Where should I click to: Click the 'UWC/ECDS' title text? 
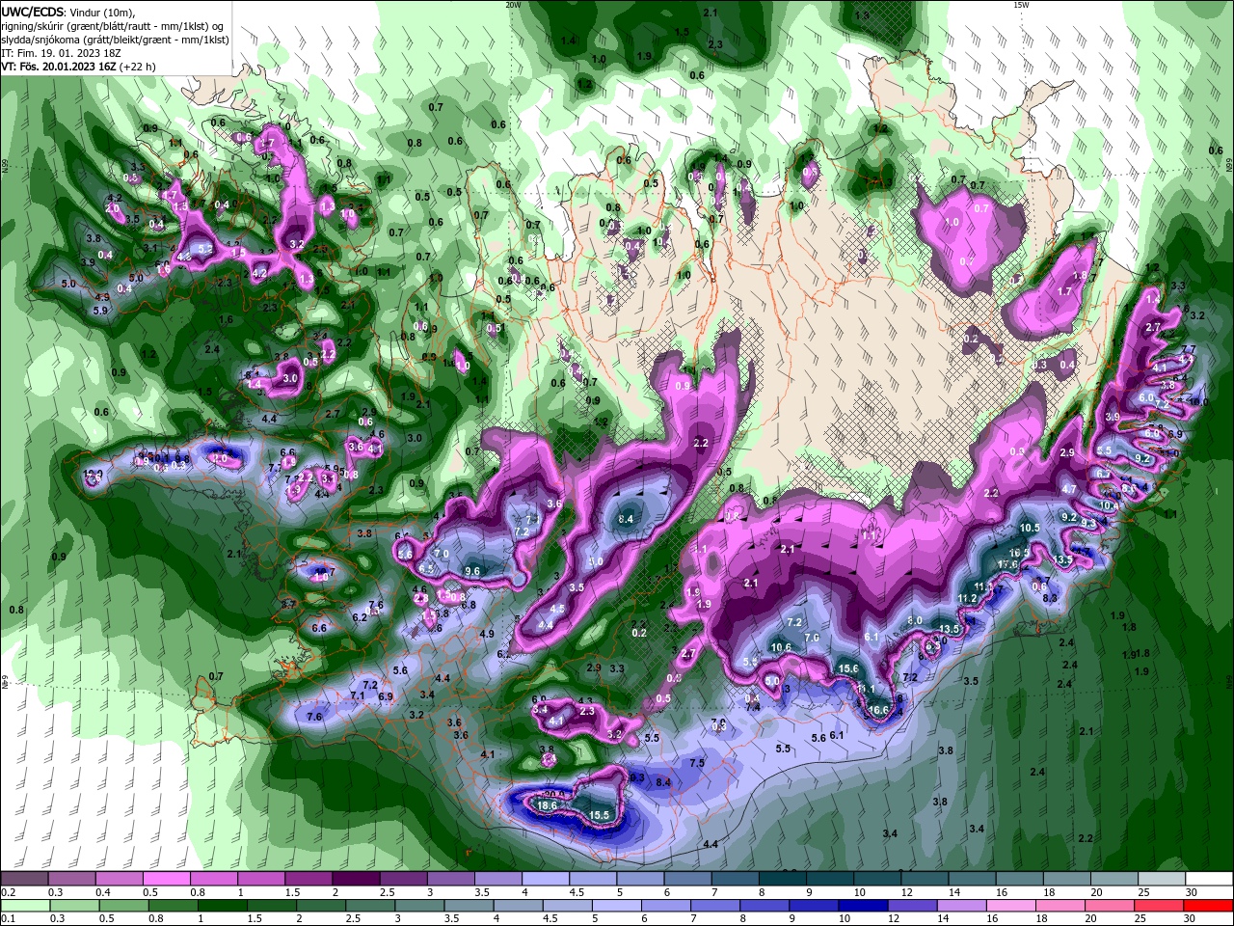pyautogui.click(x=31, y=11)
